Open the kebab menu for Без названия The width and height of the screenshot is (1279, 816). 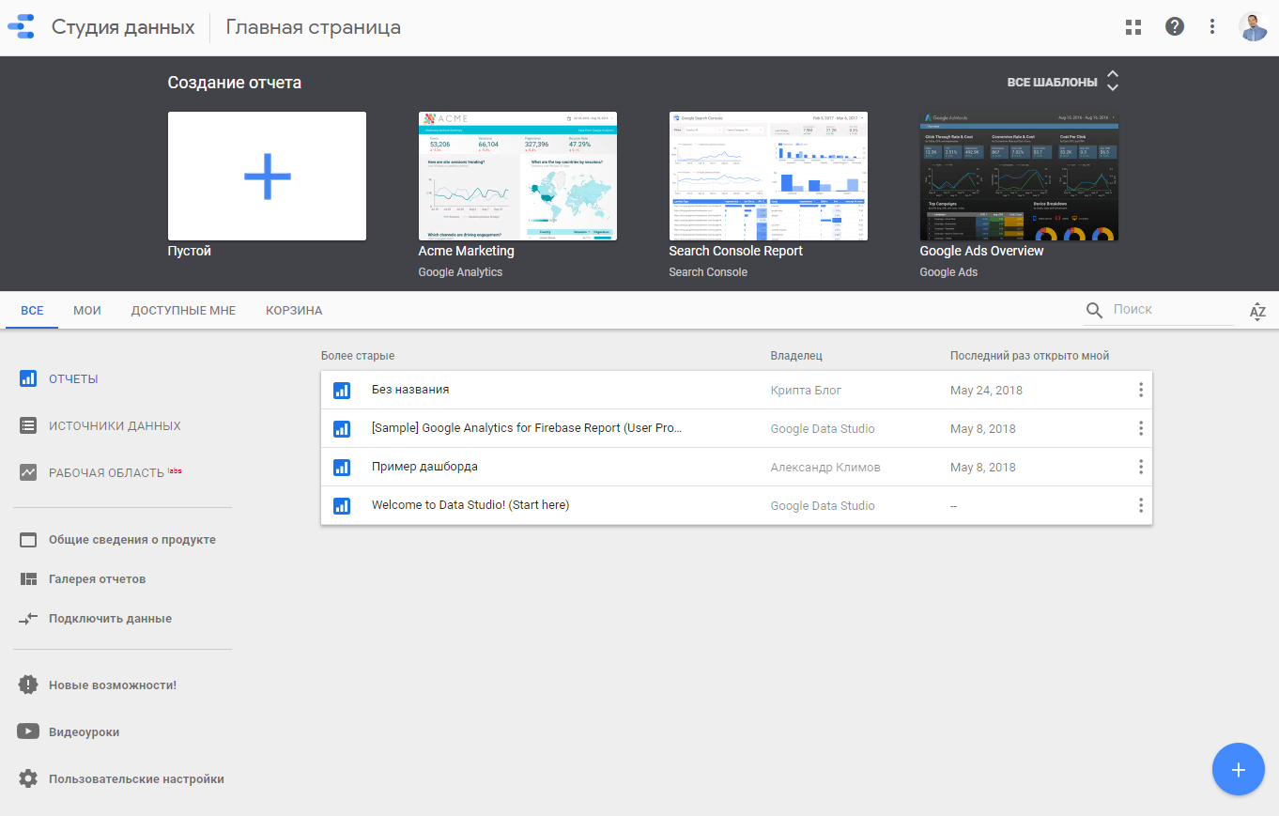1140,389
